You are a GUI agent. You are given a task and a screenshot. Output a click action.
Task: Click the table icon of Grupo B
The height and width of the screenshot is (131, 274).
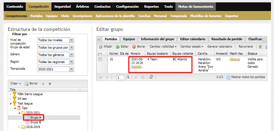(27, 122)
